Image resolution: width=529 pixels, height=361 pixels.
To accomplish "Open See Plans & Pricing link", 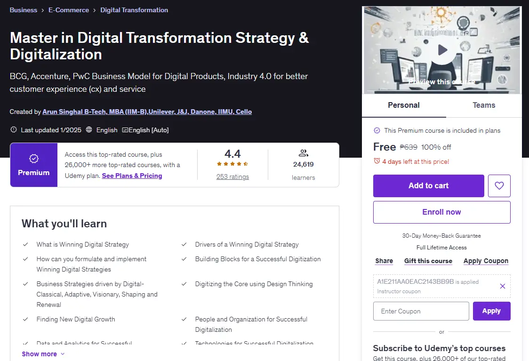I will pos(132,176).
